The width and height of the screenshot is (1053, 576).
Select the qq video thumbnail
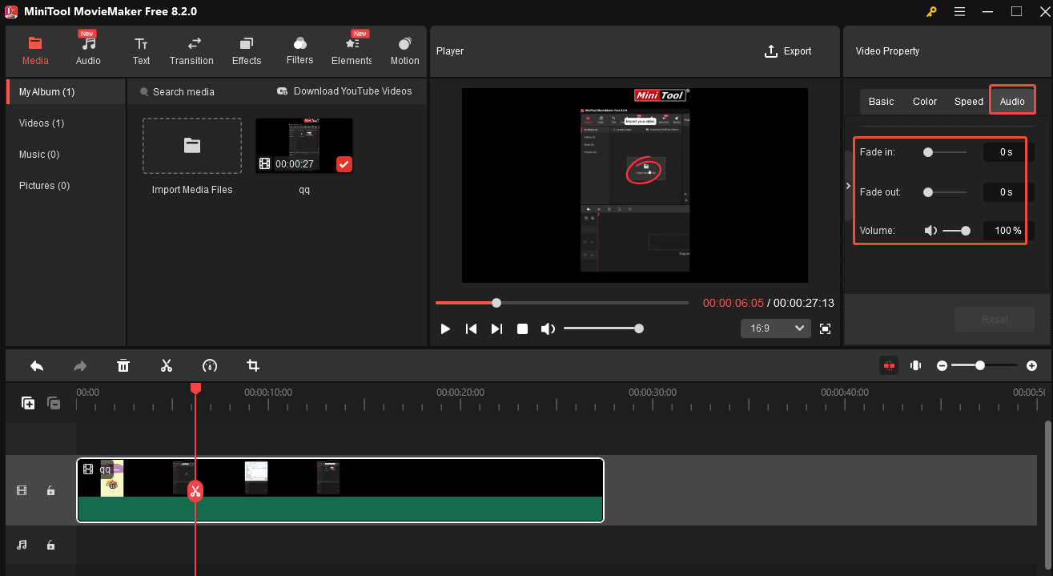click(304, 146)
